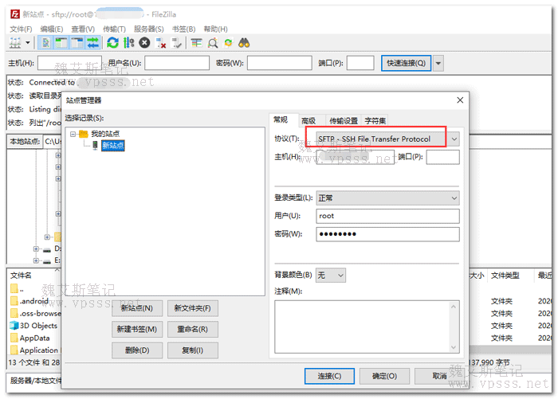Open the 传输(T) menu
Viewport: 558px width, 399px height.
114,29
